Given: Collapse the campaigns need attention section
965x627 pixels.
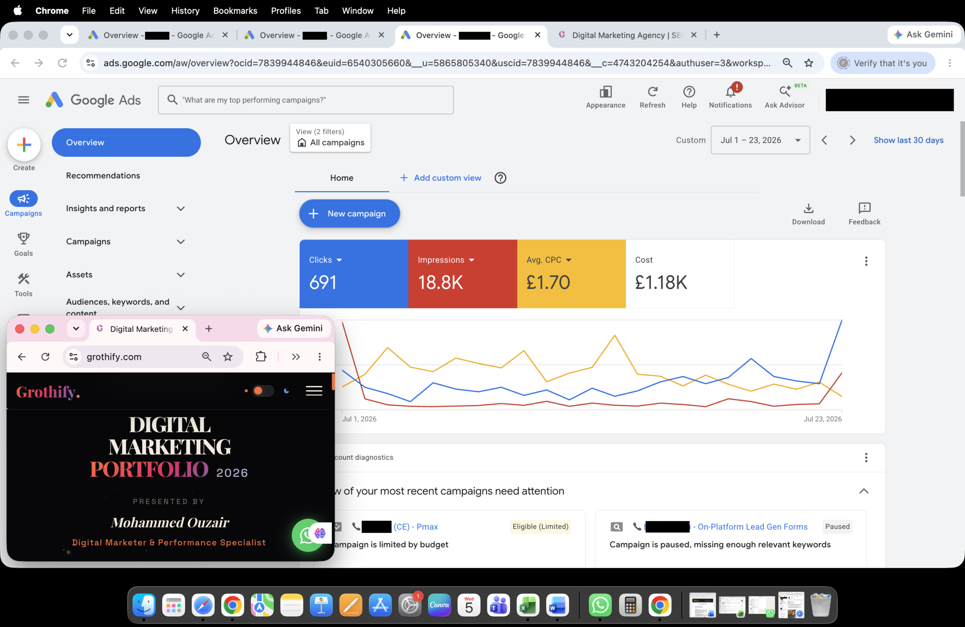Looking at the screenshot, I should [864, 491].
